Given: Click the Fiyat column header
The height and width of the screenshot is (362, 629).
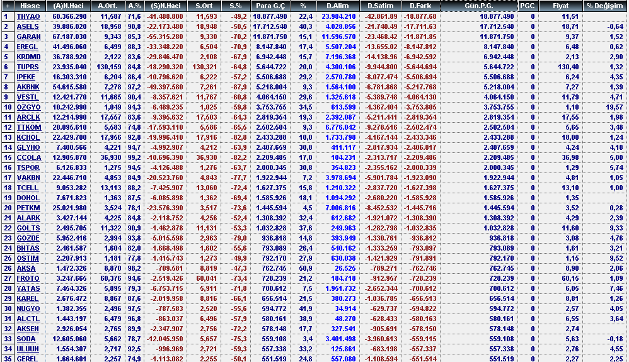Looking at the screenshot, I should [560, 6].
